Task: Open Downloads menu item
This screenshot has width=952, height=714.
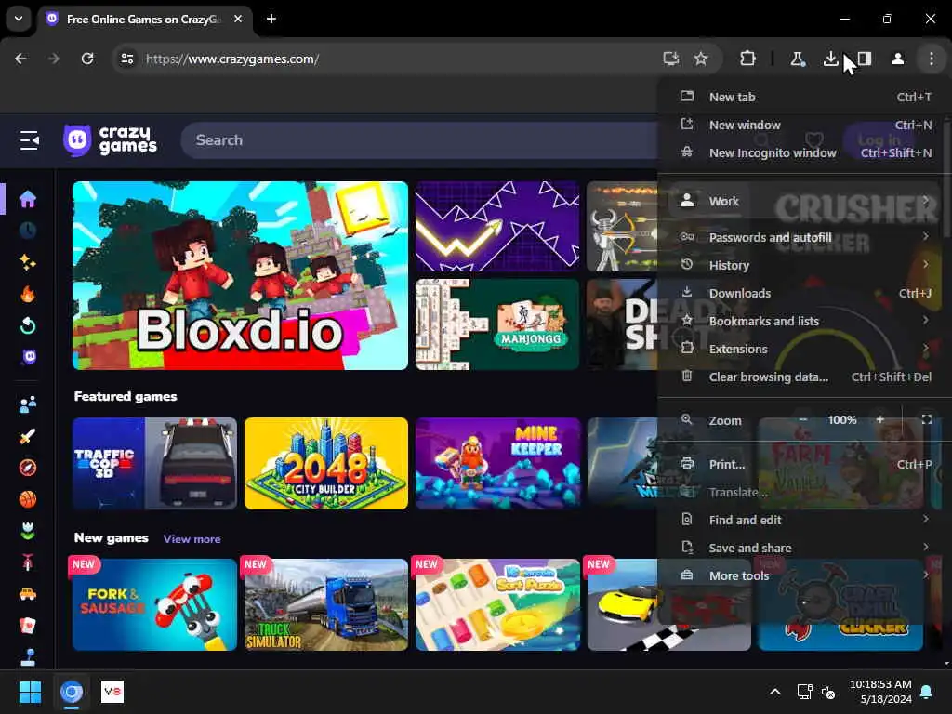Action: pos(805,293)
